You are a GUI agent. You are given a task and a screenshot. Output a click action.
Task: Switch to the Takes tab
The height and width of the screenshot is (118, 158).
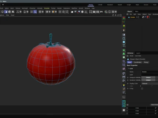(137, 11)
